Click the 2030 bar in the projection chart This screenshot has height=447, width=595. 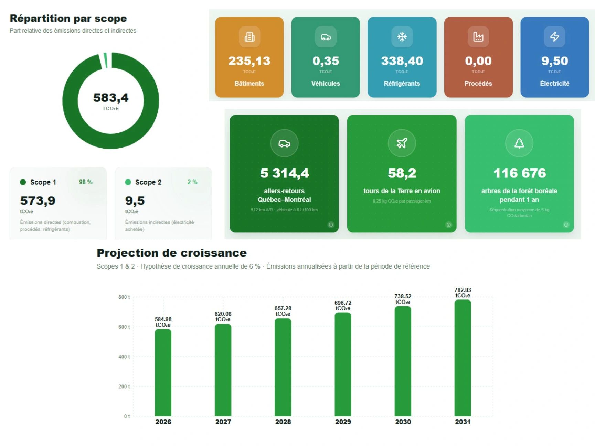click(403, 361)
